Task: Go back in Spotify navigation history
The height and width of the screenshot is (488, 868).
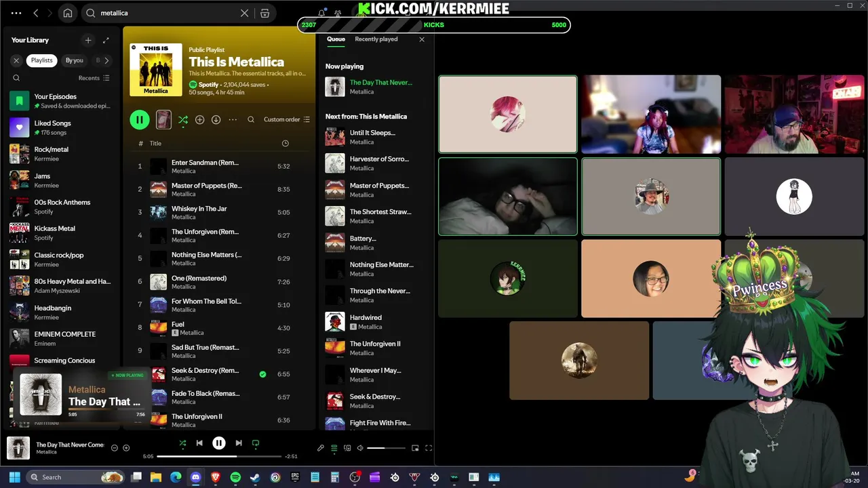Action: pyautogui.click(x=36, y=13)
